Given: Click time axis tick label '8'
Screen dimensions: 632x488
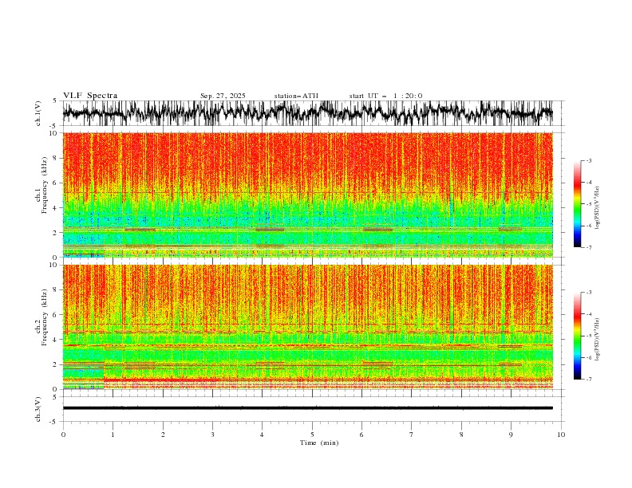Looking at the screenshot, I should tap(461, 435).
